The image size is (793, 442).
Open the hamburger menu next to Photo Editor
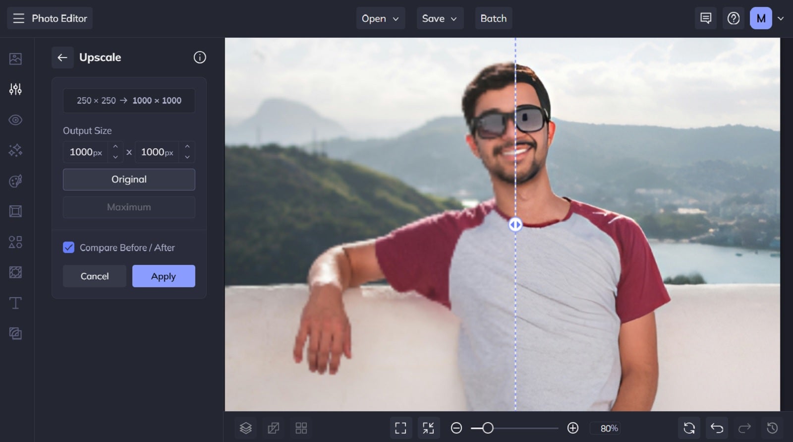(x=19, y=18)
